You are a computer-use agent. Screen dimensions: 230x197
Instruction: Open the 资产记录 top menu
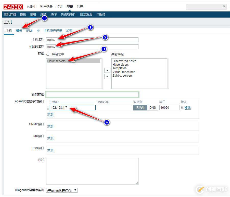pyautogui.click(x=46, y=7)
